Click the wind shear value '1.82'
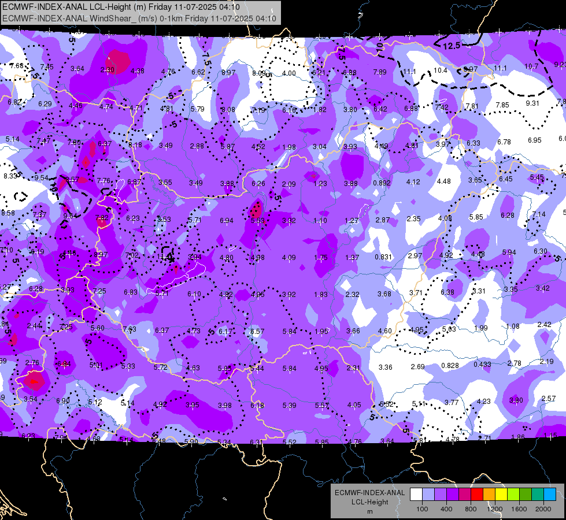The width and height of the screenshot is (566, 520). [320, 110]
